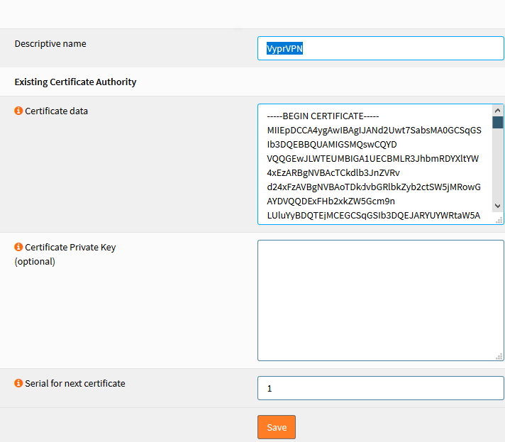Click the "Descriptive name" label
Screen dimensions: 505x442
point(50,43)
